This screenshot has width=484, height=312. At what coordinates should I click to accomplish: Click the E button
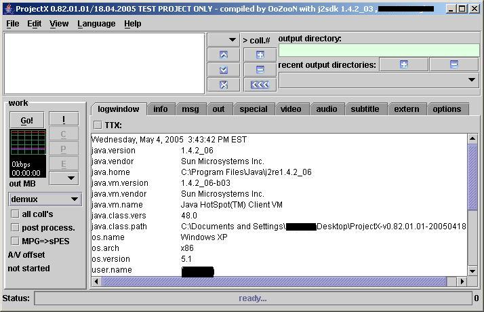64,163
